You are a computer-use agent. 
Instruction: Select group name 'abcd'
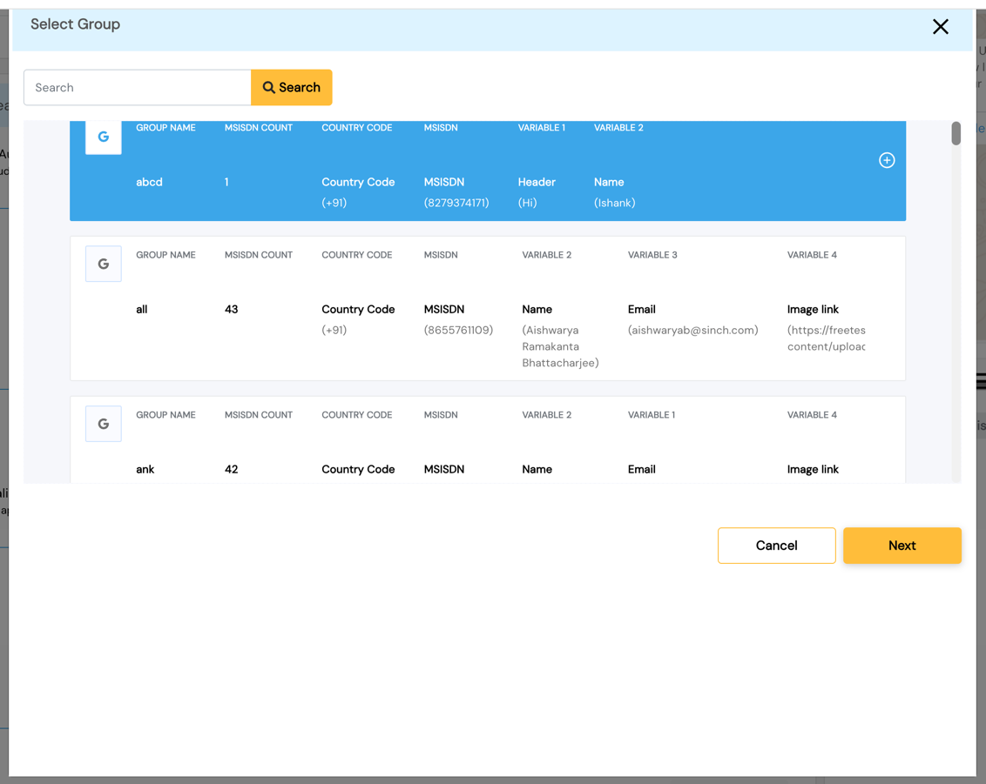pos(149,182)
